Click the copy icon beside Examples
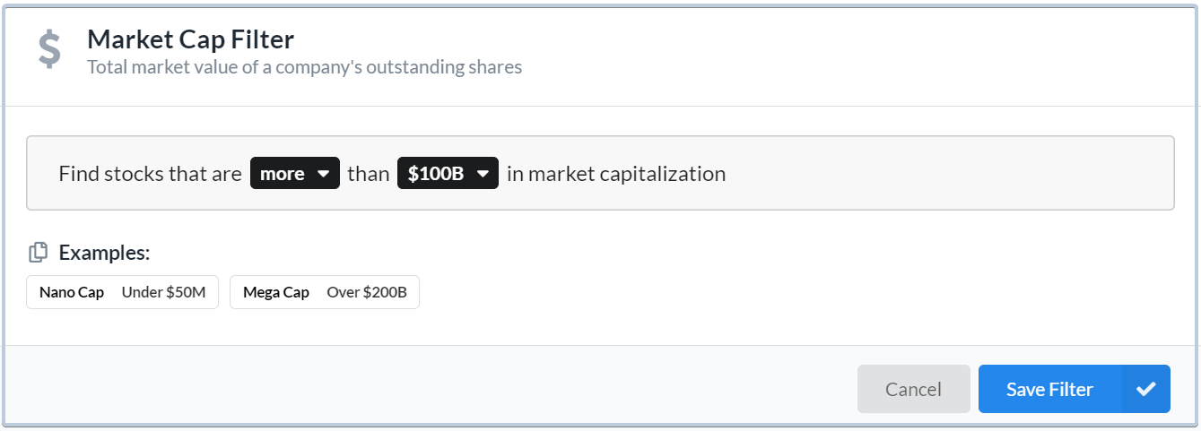Screen dimensions: 1201x431 point(38,253)
